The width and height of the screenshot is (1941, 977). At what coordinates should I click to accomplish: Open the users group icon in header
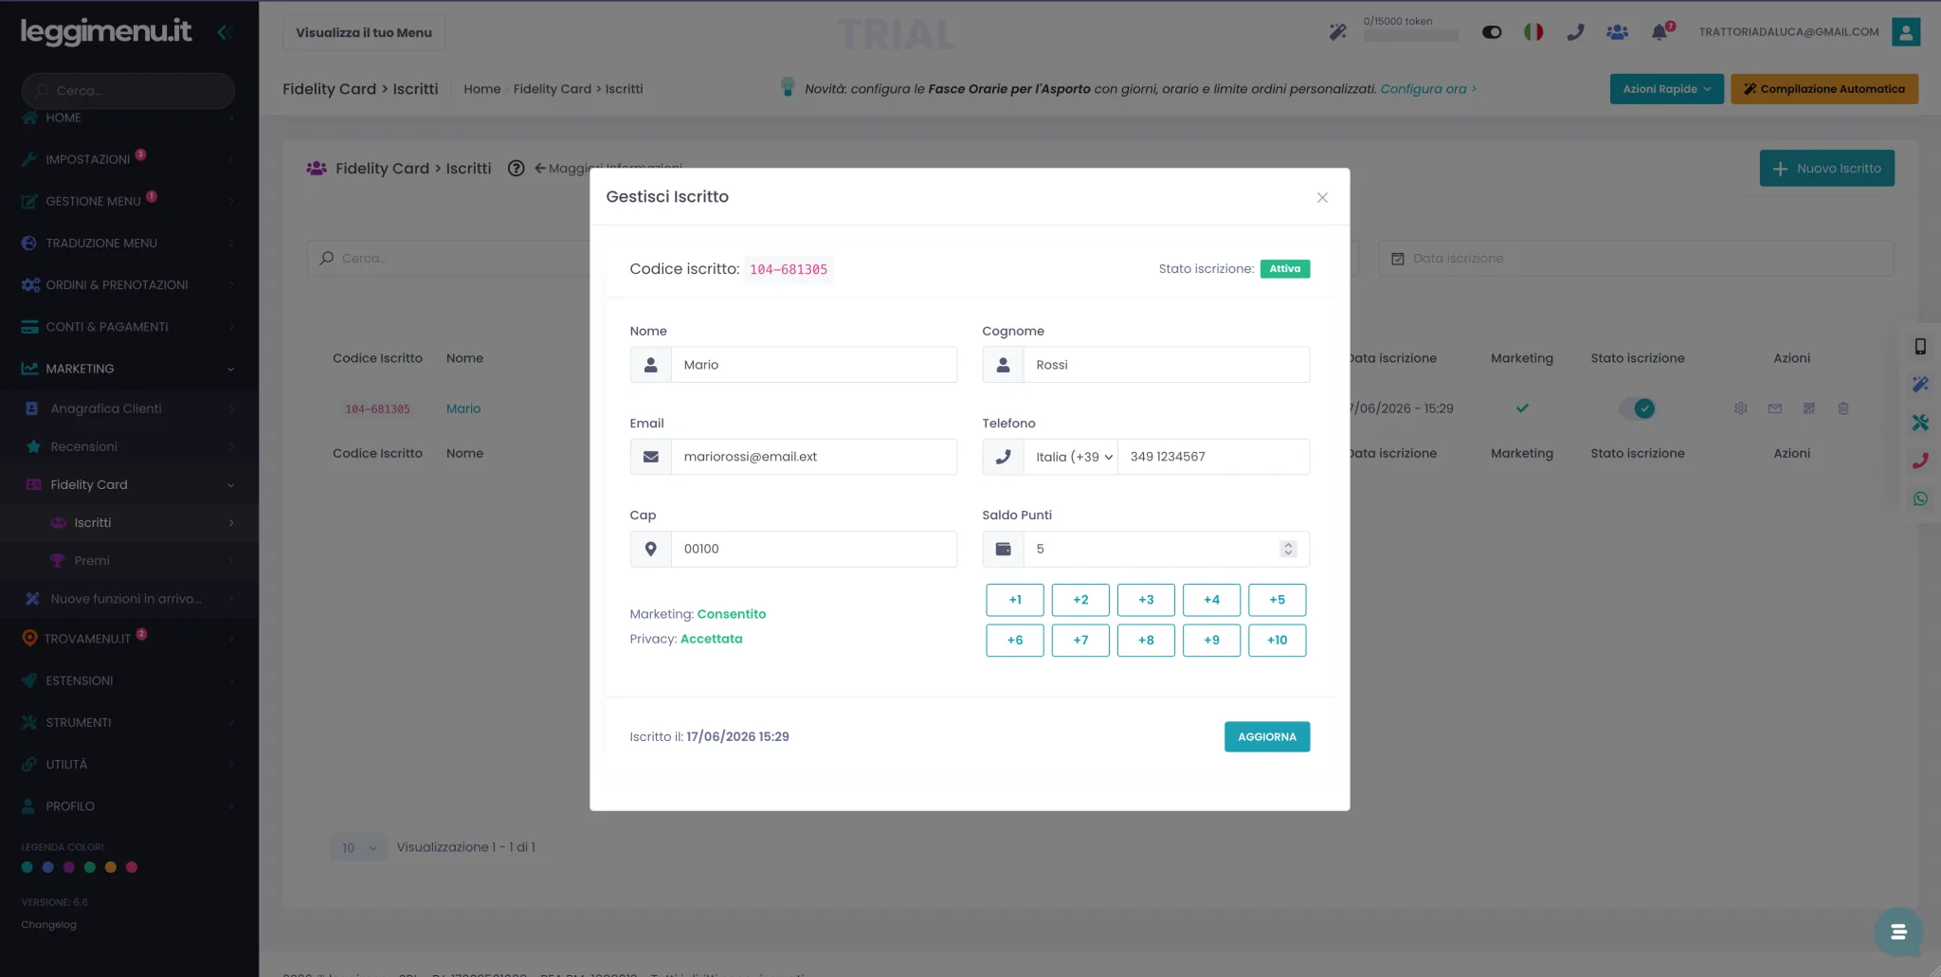click(x=1617, y=32)
